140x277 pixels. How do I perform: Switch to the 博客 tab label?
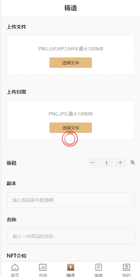tap(99, 275)
